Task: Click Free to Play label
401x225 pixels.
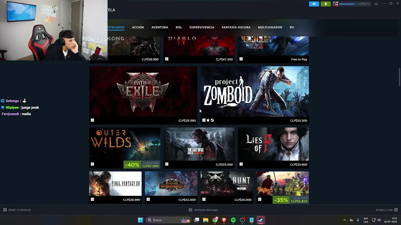Action: coord(299,59)
